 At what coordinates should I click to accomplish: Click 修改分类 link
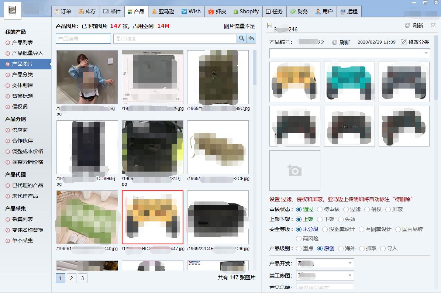(418, 42)
